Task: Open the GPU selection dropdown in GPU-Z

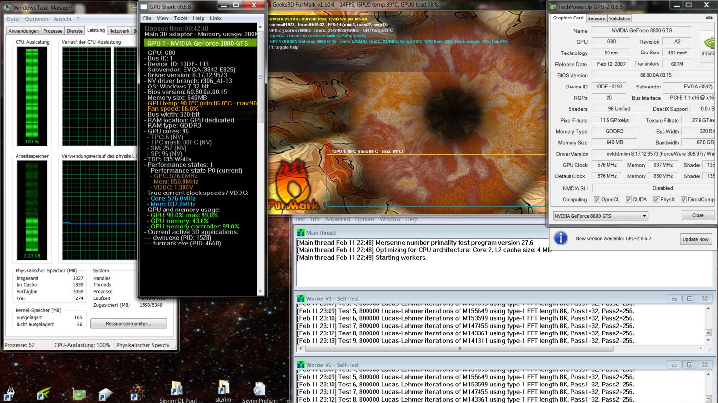Action: pos(600,216)
